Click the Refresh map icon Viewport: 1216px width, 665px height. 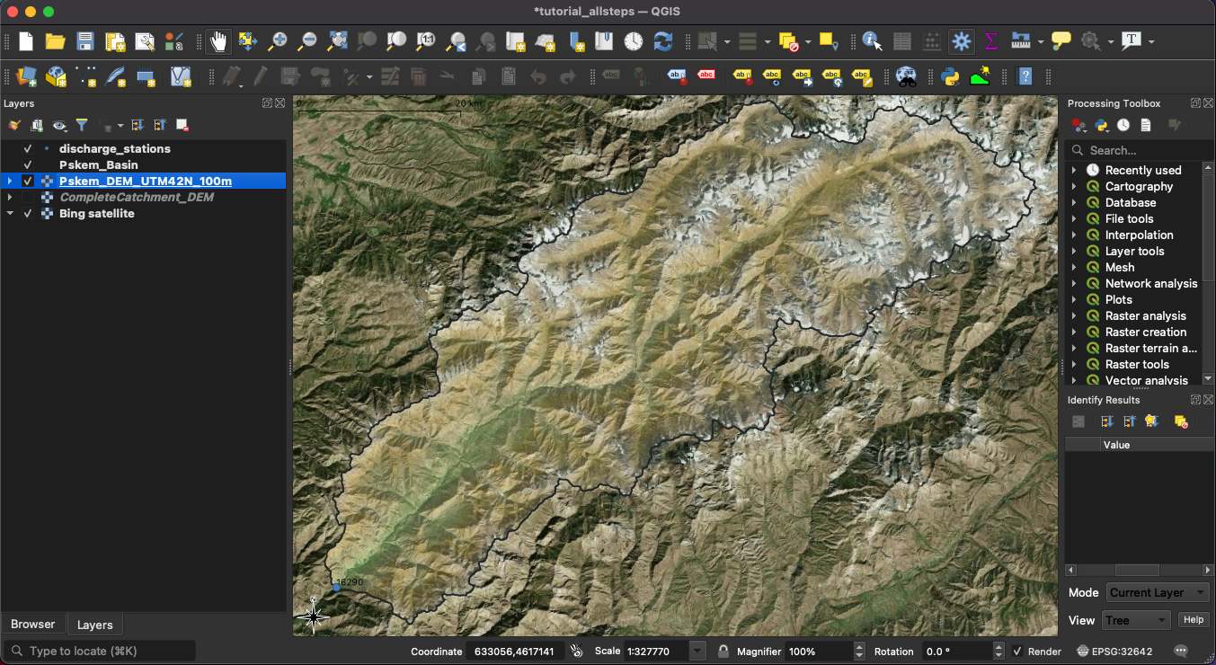tap(663, 41)
